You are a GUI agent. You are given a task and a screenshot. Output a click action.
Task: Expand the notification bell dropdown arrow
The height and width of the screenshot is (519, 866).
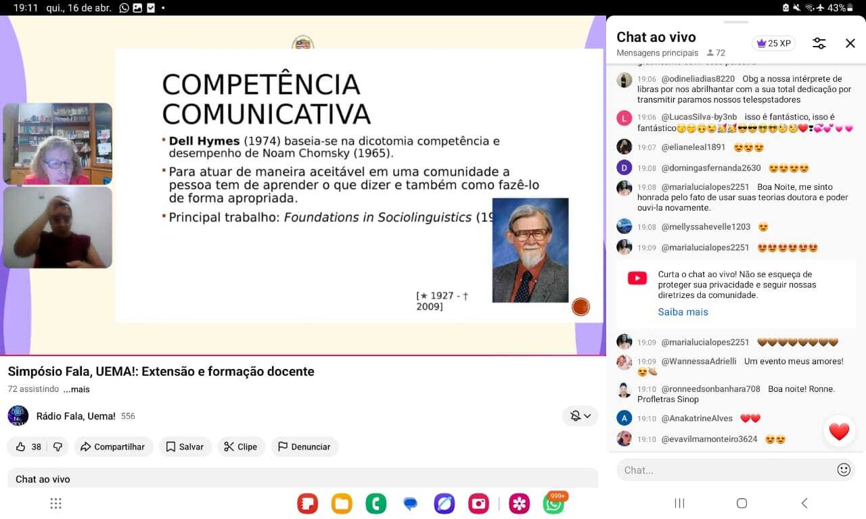587,416
